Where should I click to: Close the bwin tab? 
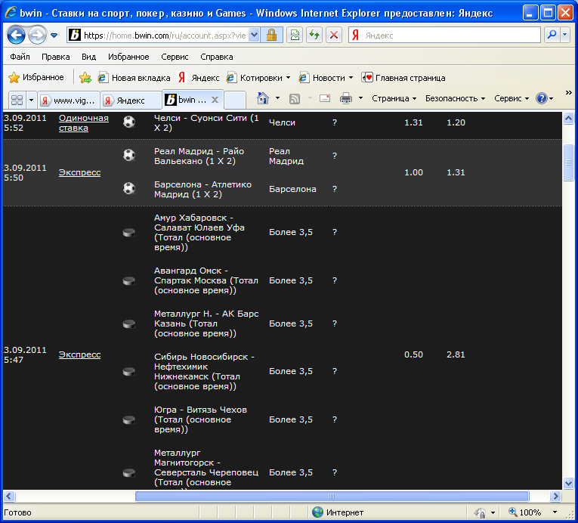(215, 100)
